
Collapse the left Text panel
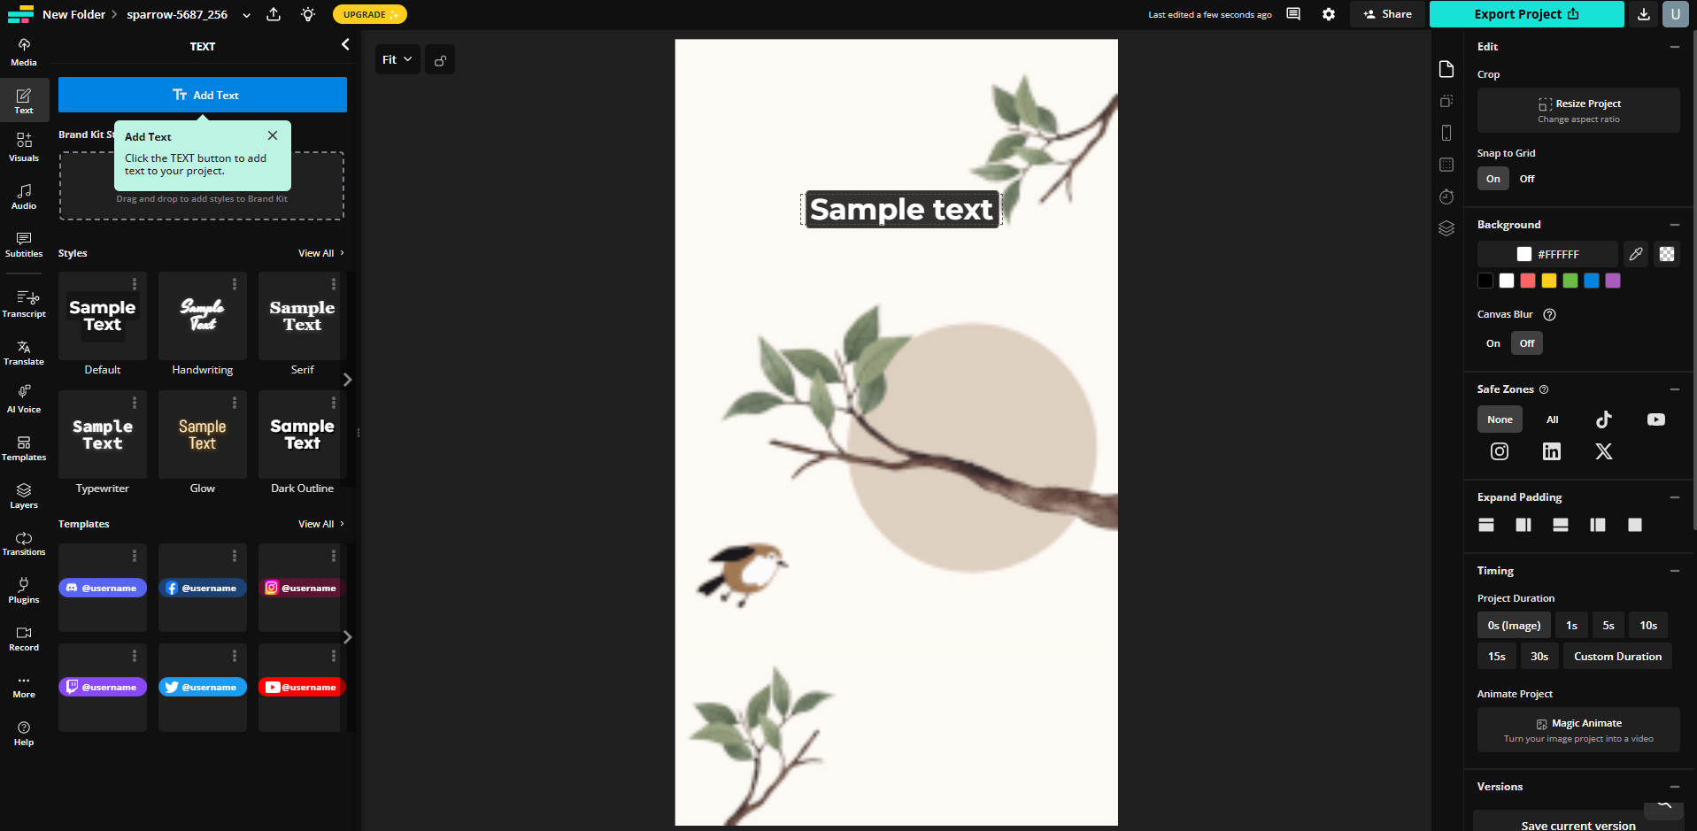[x=344, y=44]
